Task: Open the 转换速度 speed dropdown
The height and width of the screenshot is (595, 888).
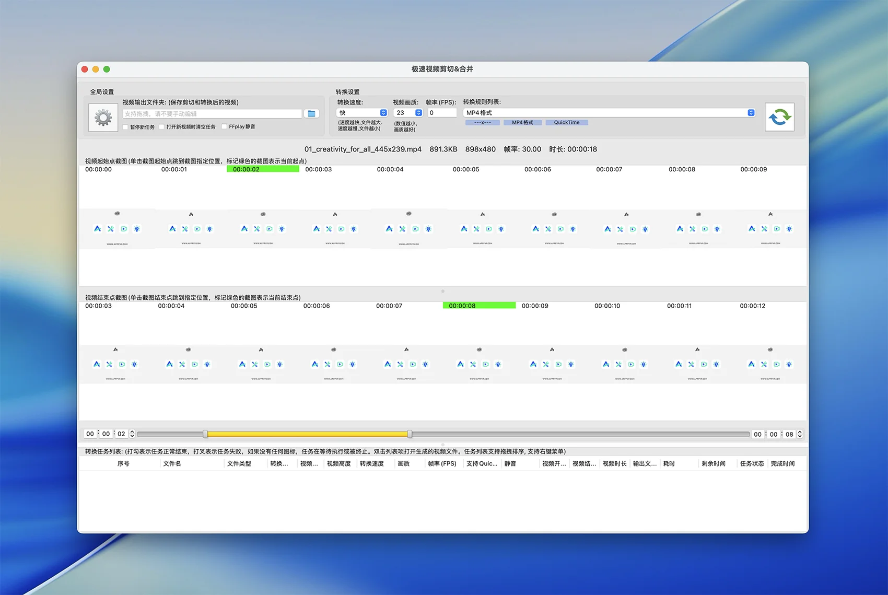Action: (x=362, y=113)
